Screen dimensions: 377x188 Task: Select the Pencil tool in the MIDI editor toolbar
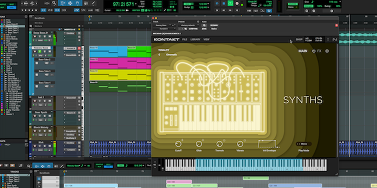point(62,166)
